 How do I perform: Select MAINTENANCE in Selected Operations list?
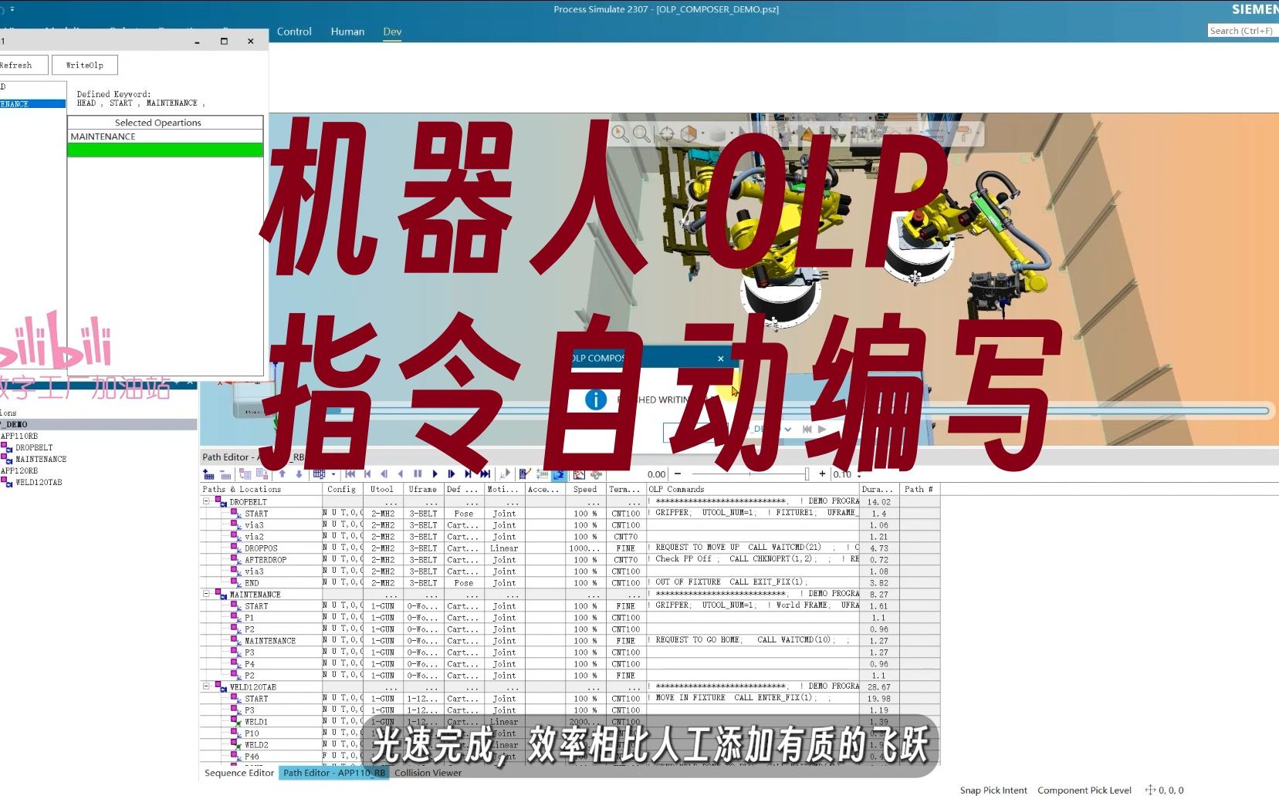[x=165, y=137]
